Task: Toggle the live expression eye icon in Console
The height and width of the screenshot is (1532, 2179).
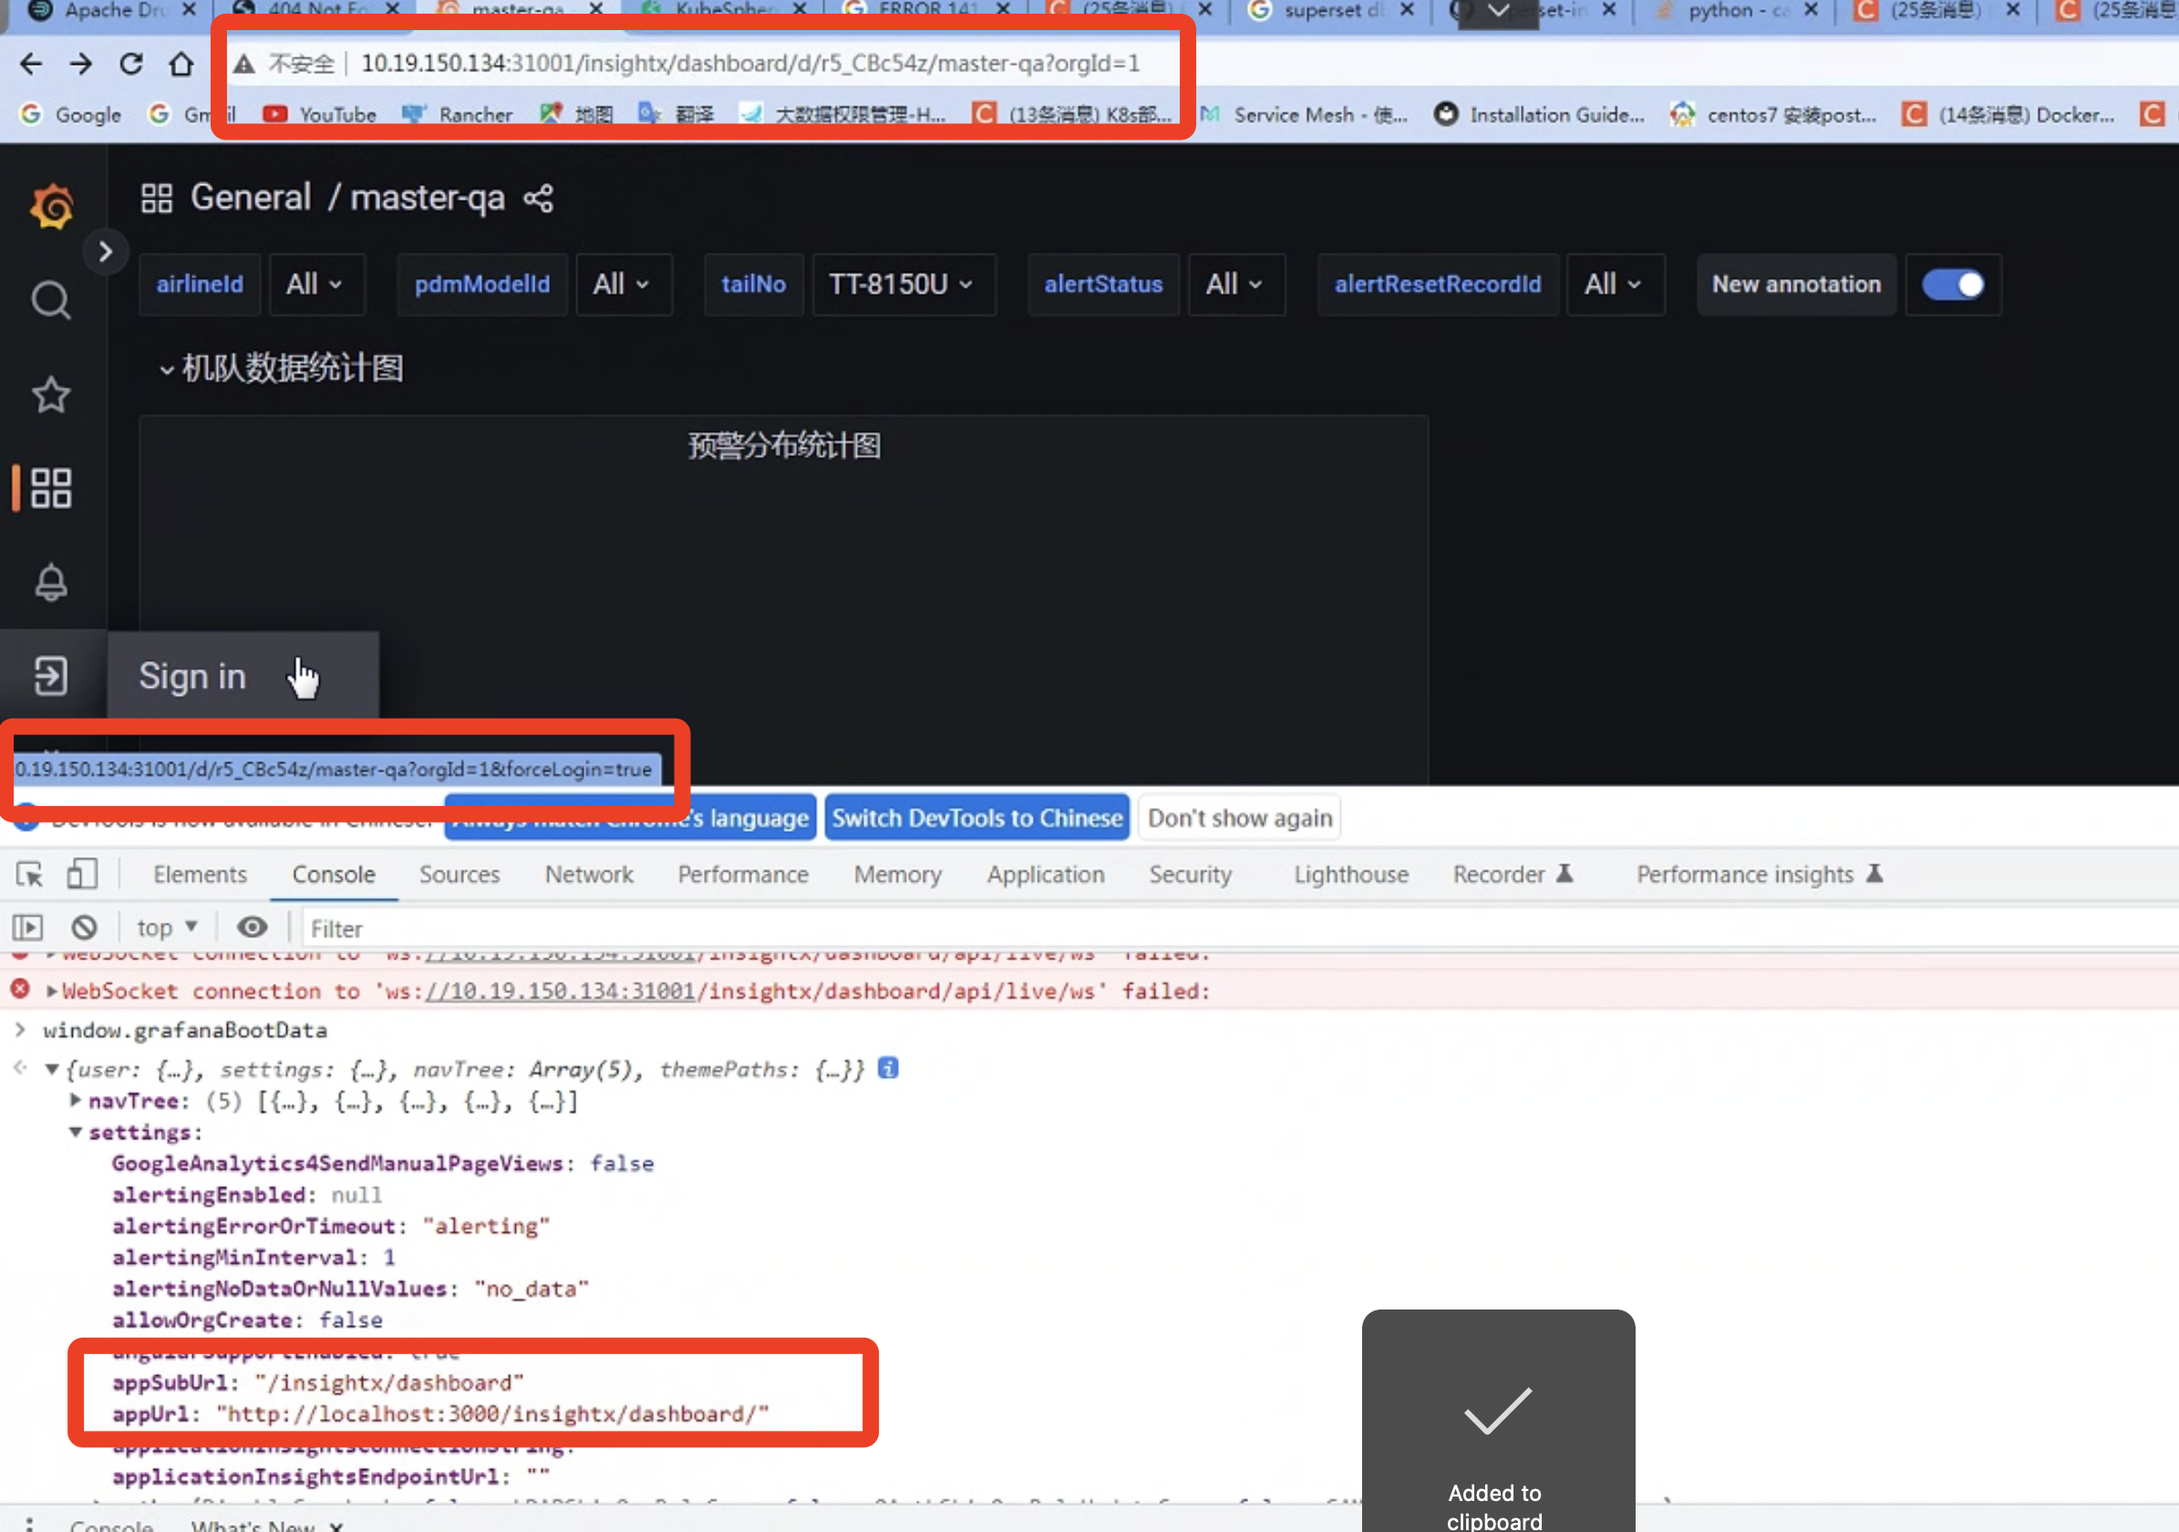Action: pos(252,927)
